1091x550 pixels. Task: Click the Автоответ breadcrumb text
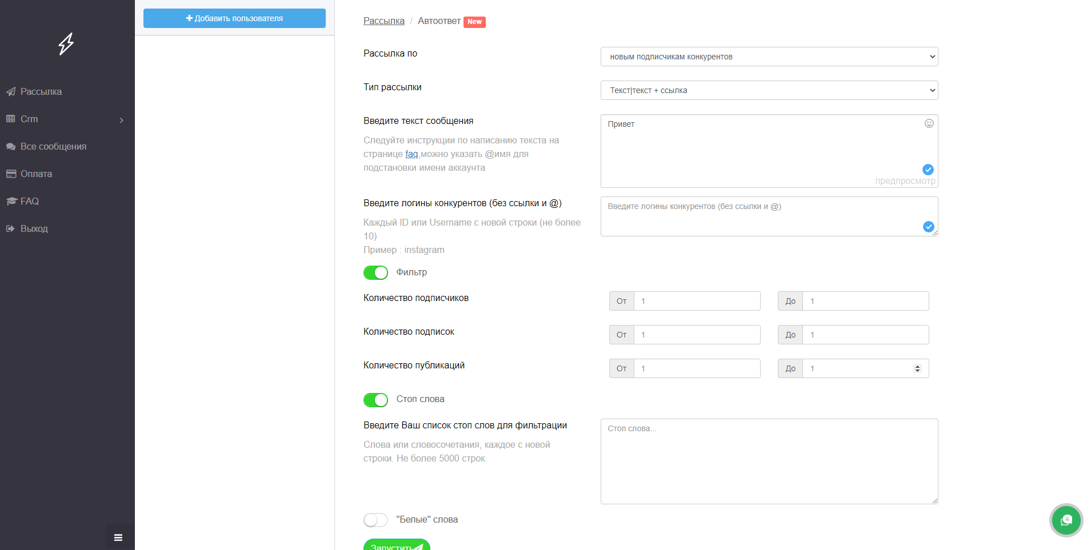click(439, 21)
